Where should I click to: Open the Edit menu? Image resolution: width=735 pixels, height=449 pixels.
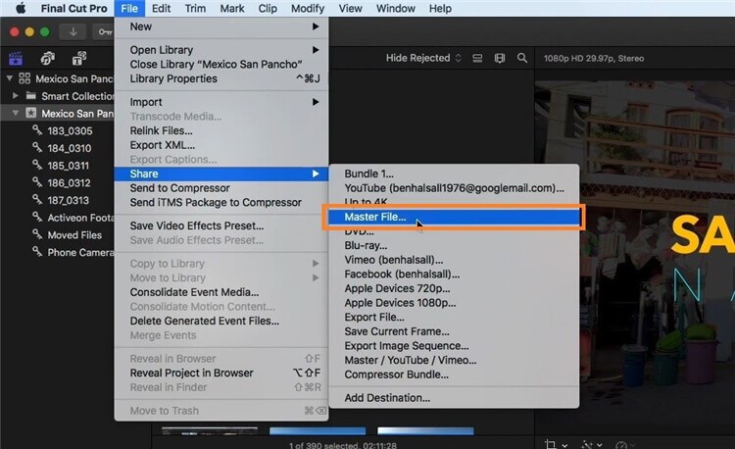tap(162, 9)
